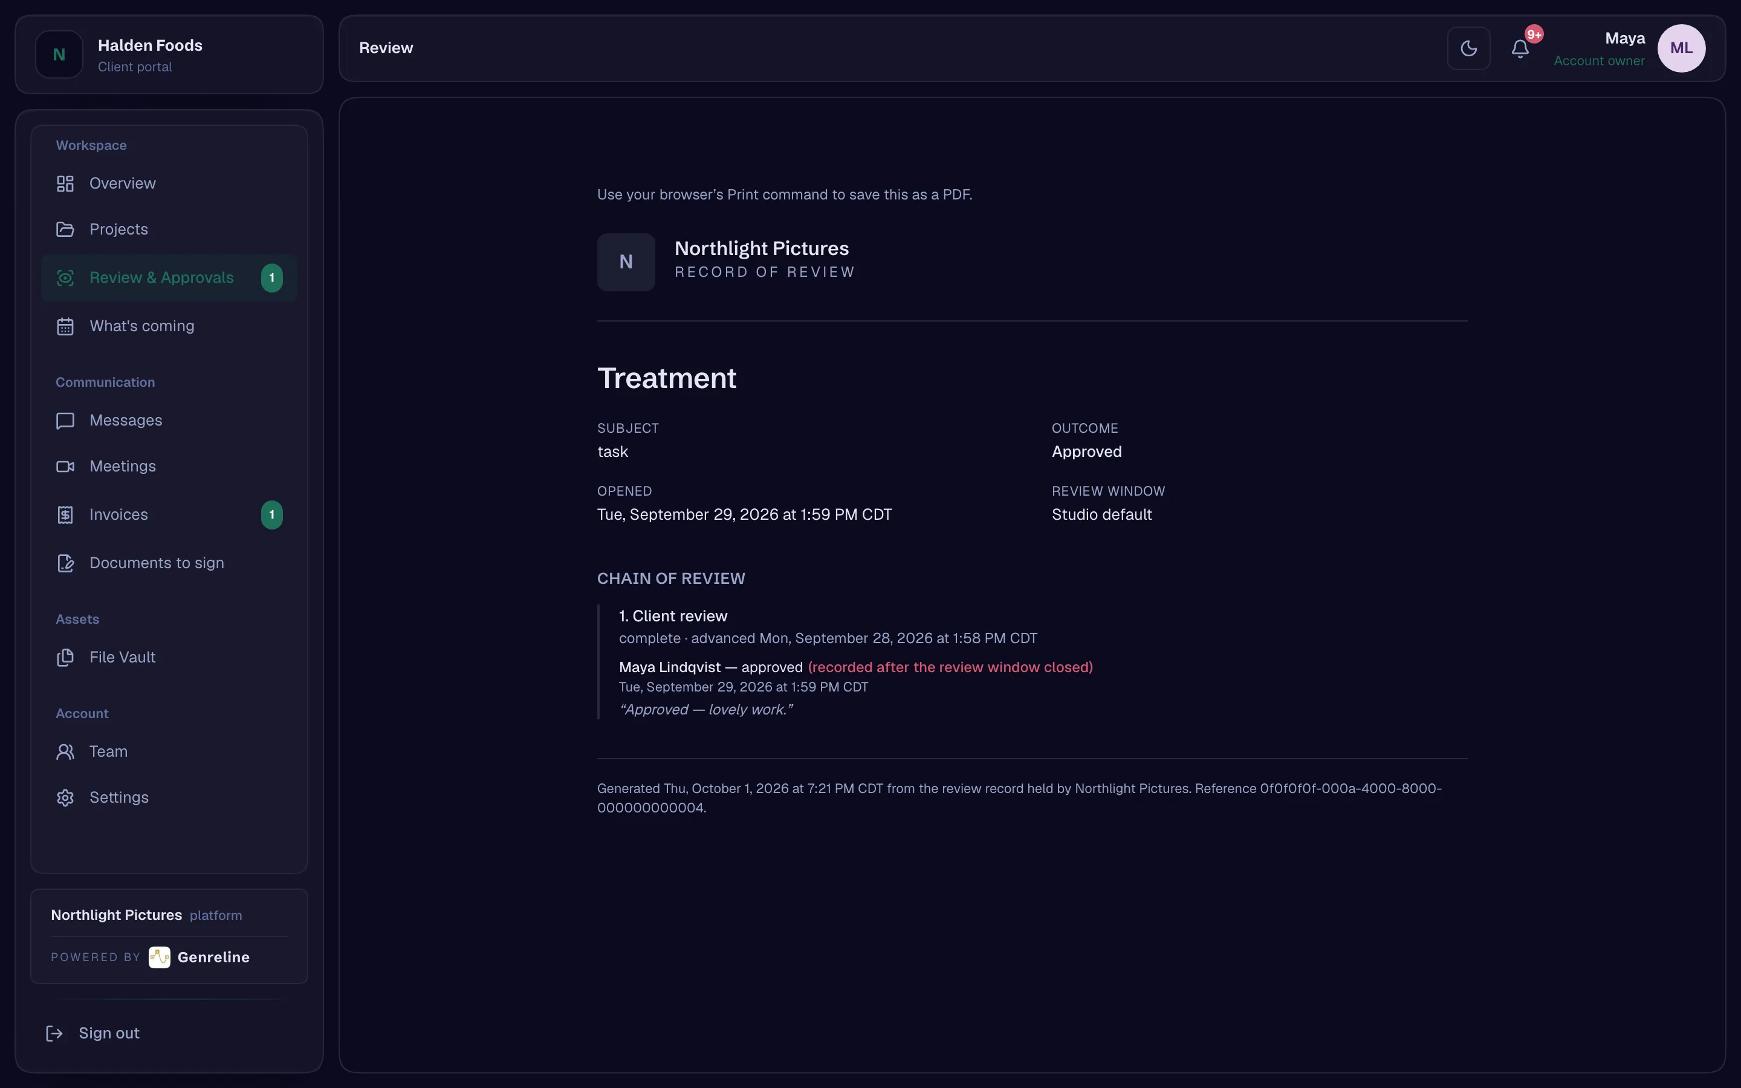Open Projects in the sidebar
This screenshot has height=1088, width=1741.
tap(169, 230)
